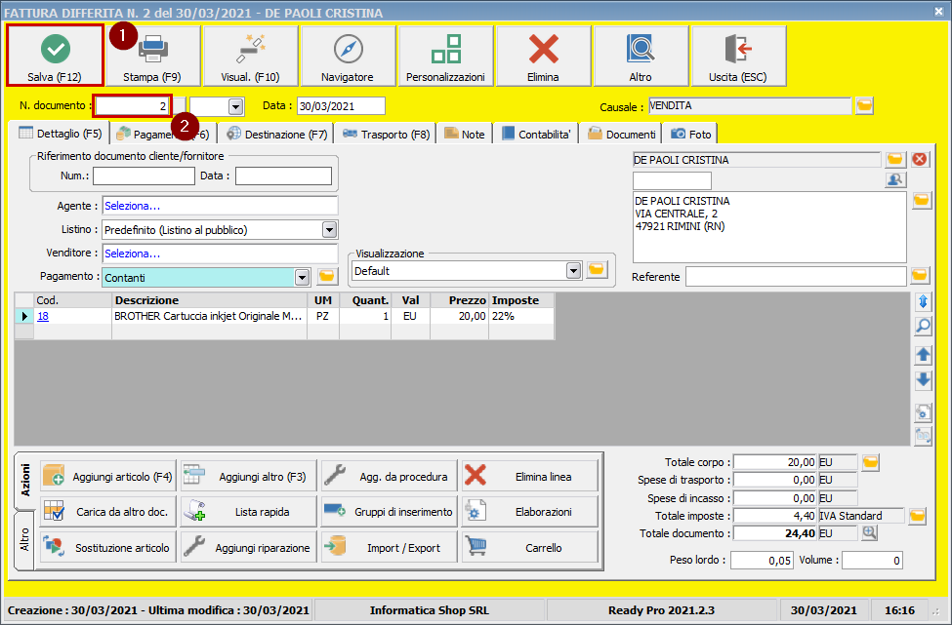The height and width of the screenshot is (625, 952).
Task: Click Aggiungi articolo (F4)
Action: point(108,477)
